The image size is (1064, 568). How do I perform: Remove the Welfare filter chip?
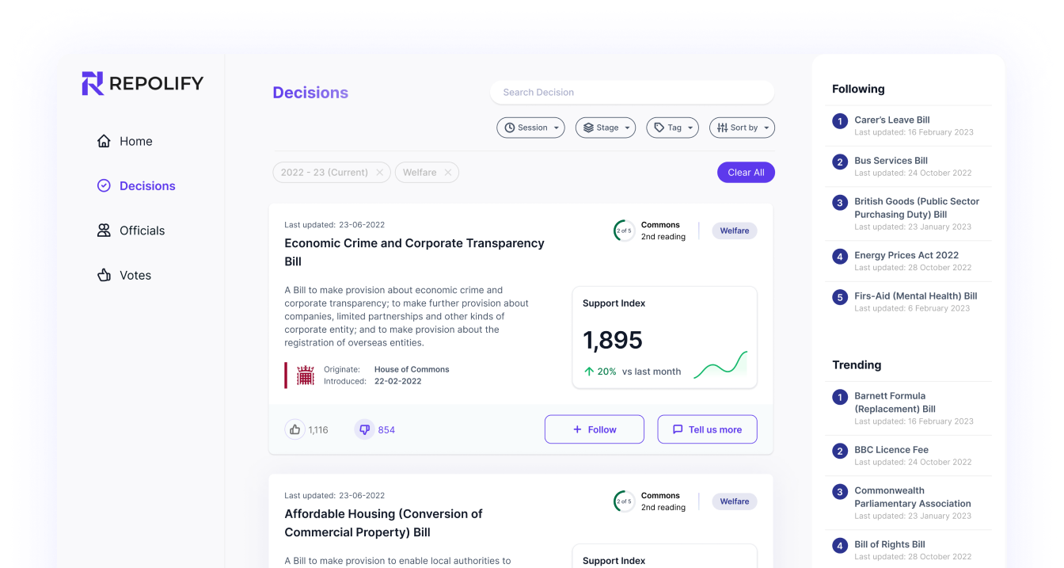[x=448, y=173]
